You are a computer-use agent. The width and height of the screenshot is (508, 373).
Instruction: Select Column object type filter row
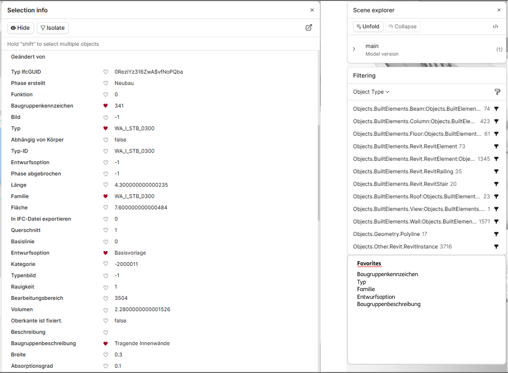pyautogui.click(x=426, y=121)
